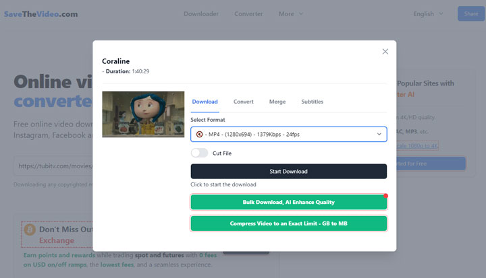Switch to the Download tab

click(205, 102)
